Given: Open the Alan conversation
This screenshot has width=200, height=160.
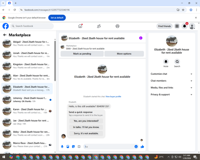Looking at the screenshot, I should click(27, 77).
